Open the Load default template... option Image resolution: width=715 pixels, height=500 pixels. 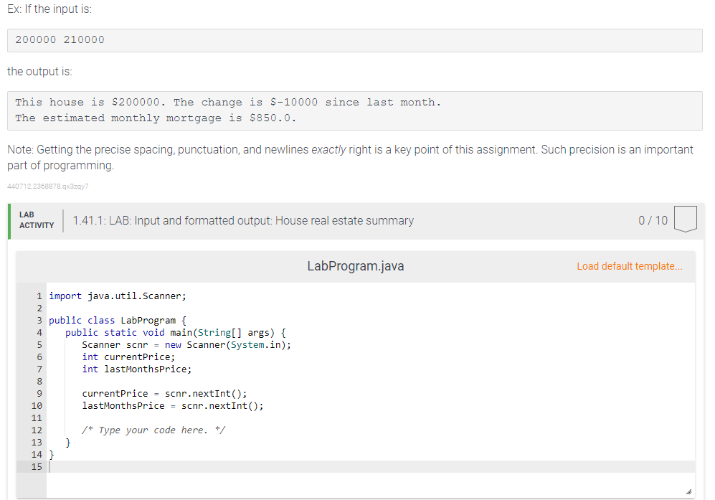(x=629, y=265)
